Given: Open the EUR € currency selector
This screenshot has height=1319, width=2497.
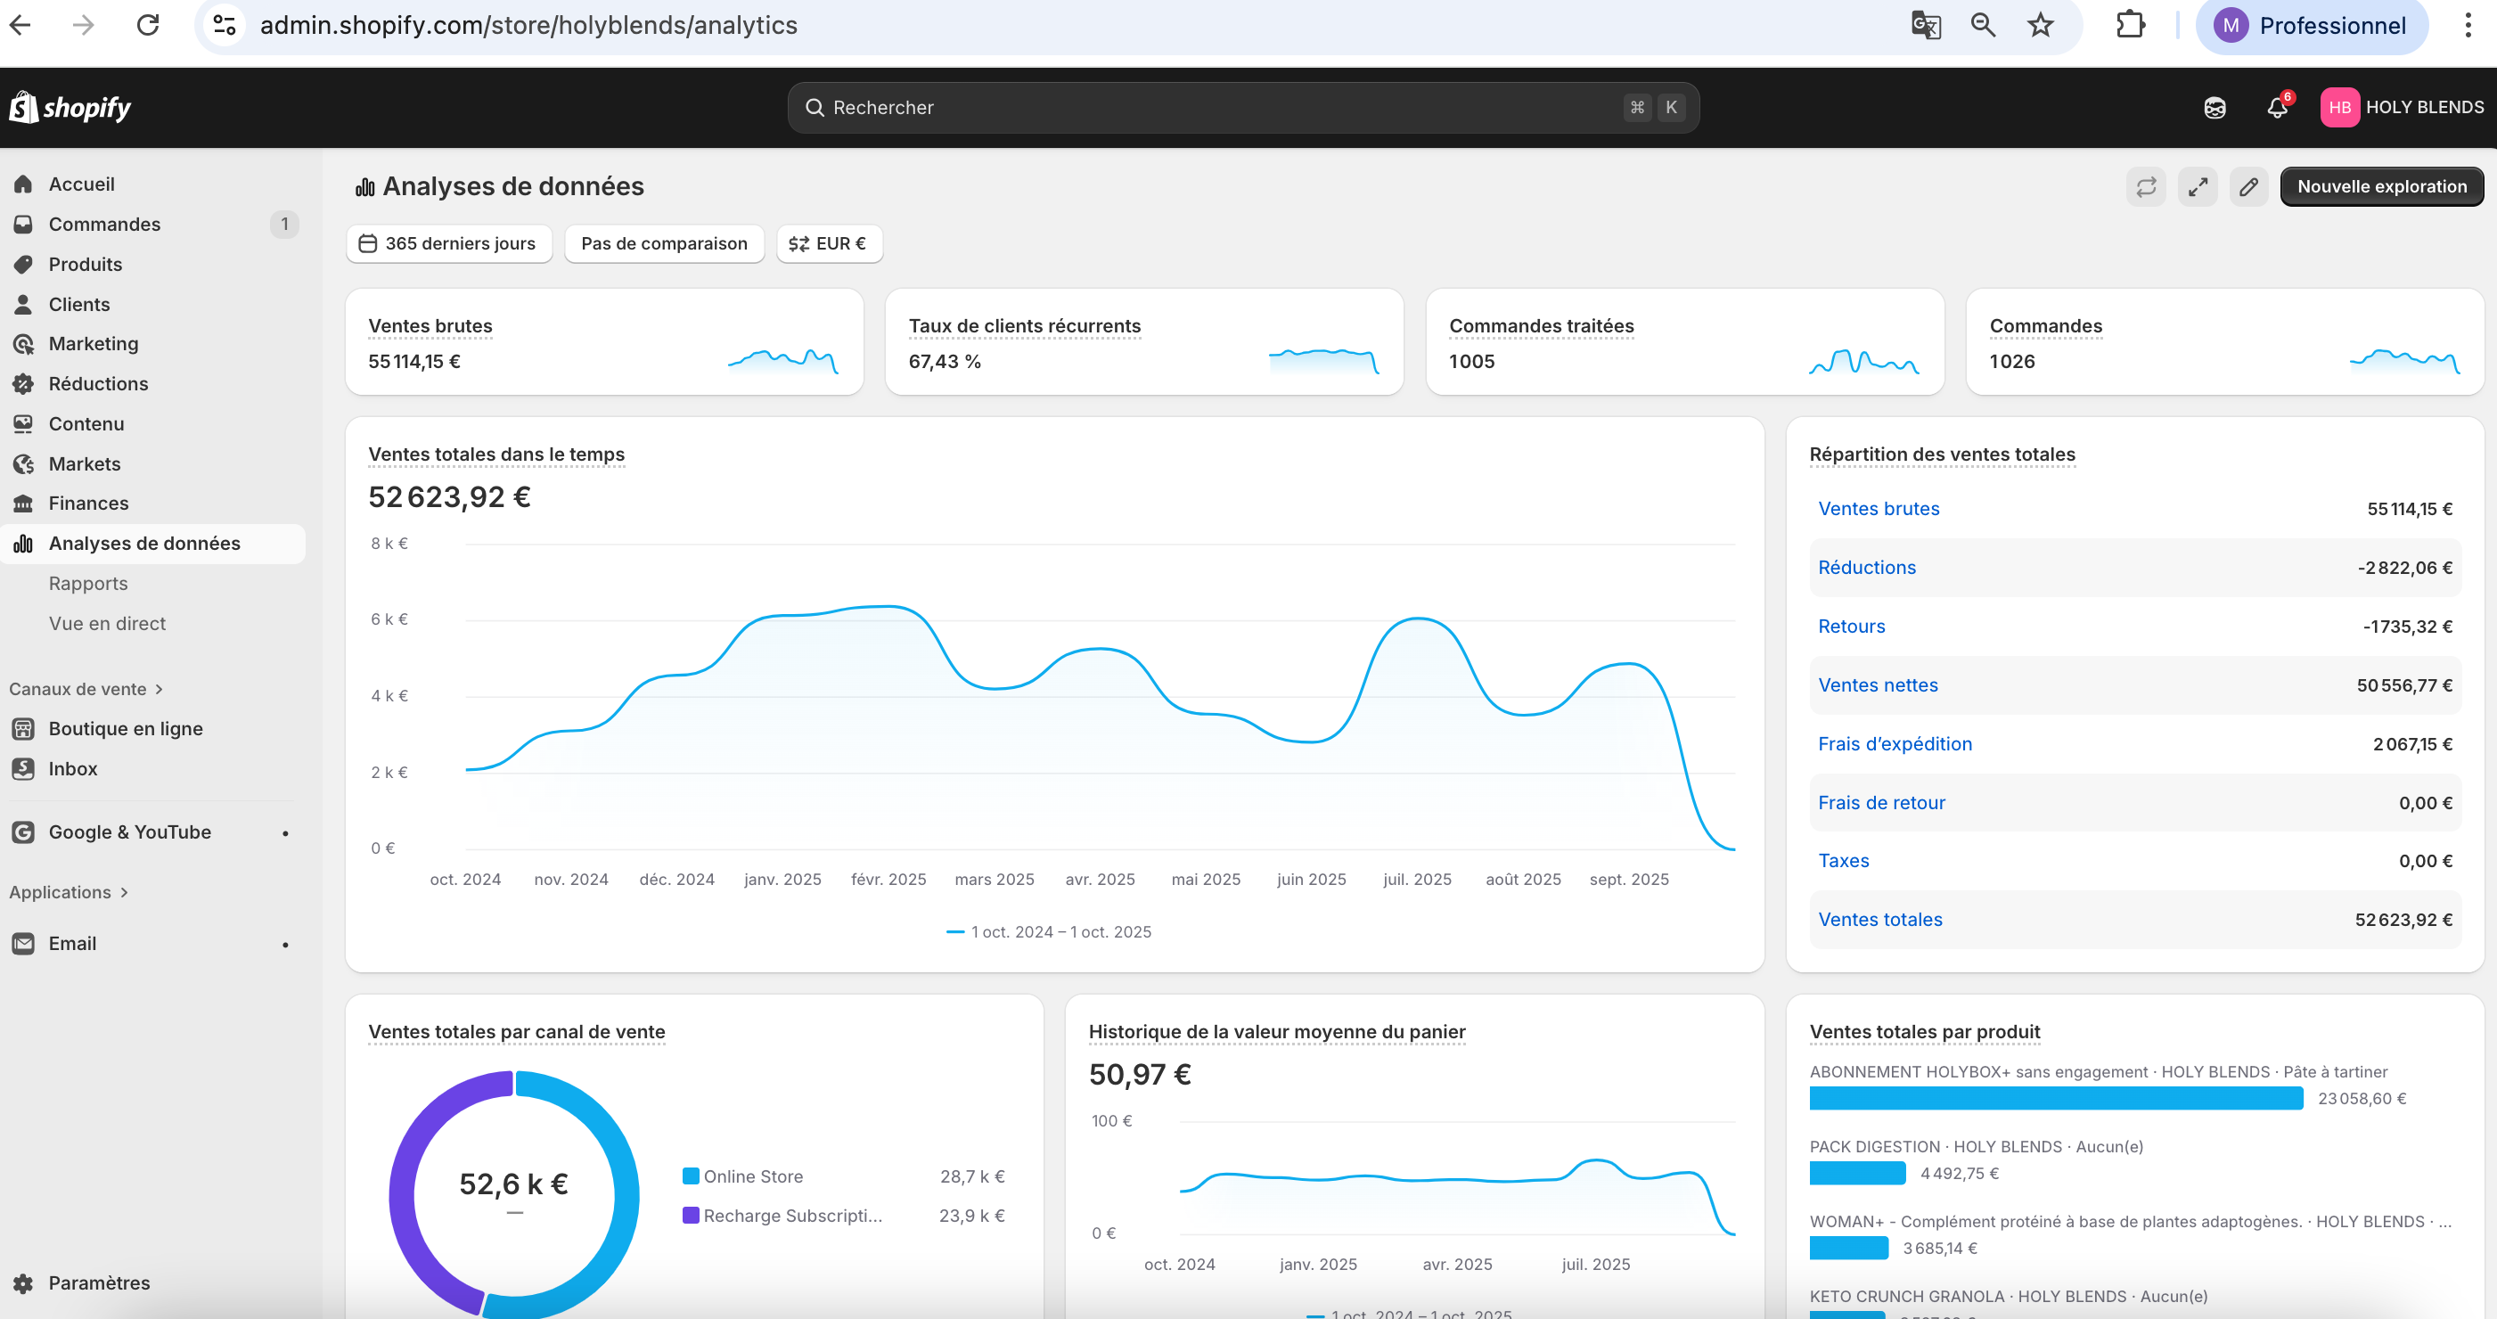Looking at the screenshot, I should tap(828, 243).
